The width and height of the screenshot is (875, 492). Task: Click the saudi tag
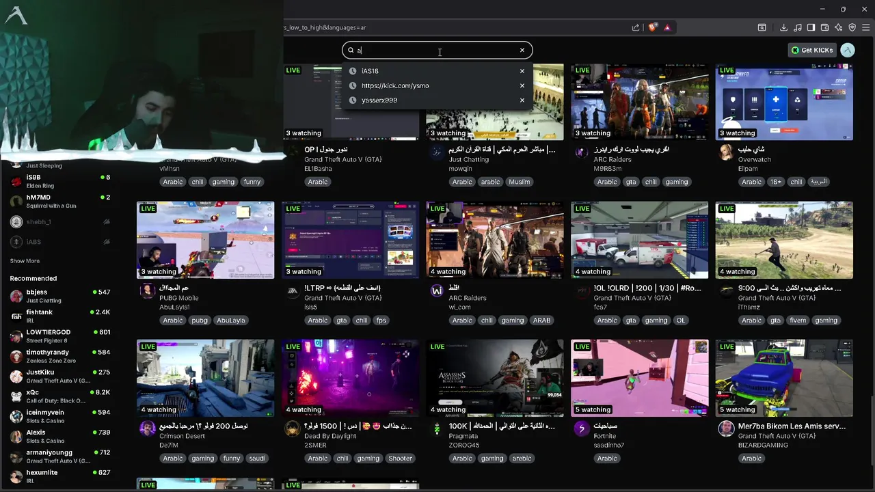pyautogui.click(x=257, y=459)
